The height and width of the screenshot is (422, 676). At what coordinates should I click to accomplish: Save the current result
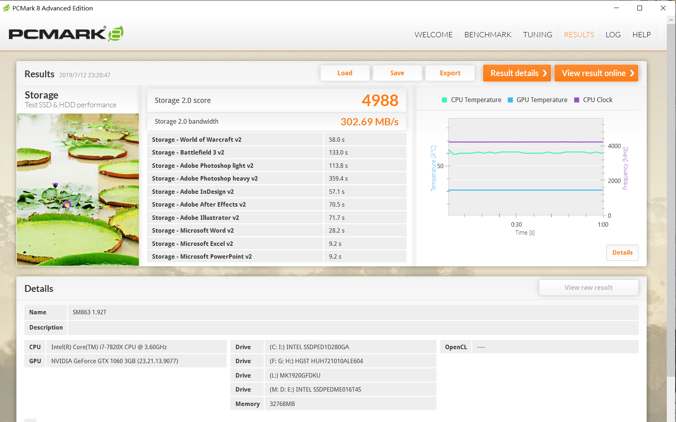pos(397,73)
